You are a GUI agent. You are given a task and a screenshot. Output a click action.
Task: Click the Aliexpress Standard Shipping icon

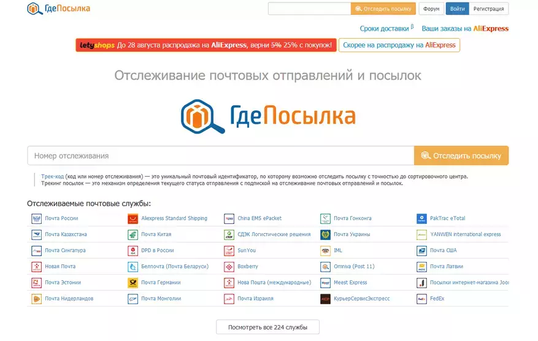click(x=133, y=218)
